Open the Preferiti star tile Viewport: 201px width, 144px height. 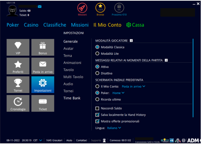click(x=18, y=66)
